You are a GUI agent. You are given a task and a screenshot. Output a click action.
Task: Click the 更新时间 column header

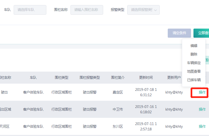coord(146,78)
